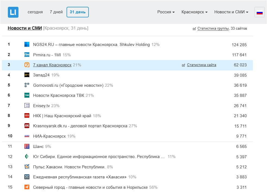Click the Enisey.tv favicon
This screenshot has width=267, height=192.
[x=27, y=106]
